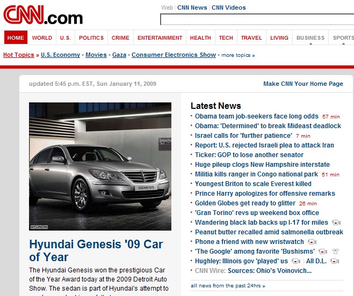Image resolution: width=354 pixels, height=296 pixels.
Task: Open video icon next to 'The Google' Bushisms
Action: (323, 251)
